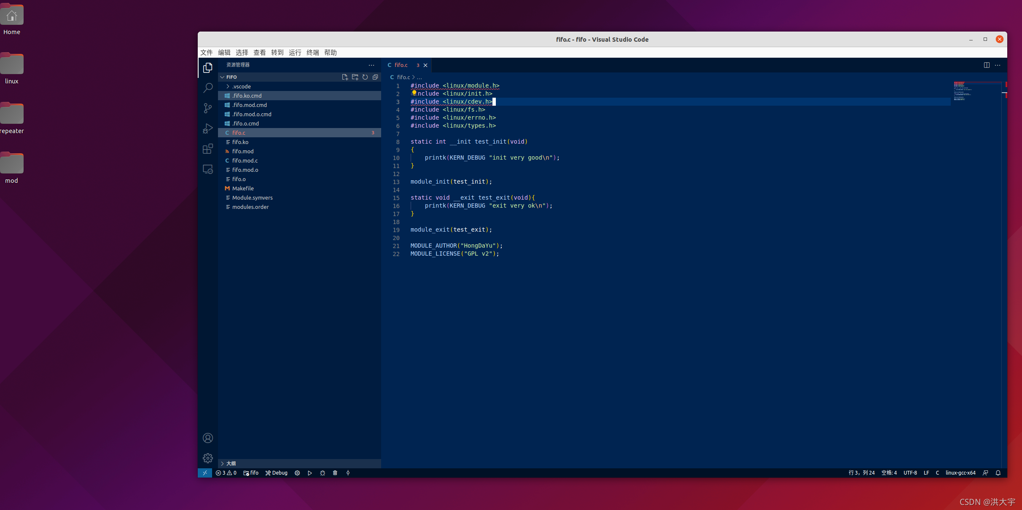Click the split editor right icon
This screenshot has height=510, width=1022.
pos(987,65)
